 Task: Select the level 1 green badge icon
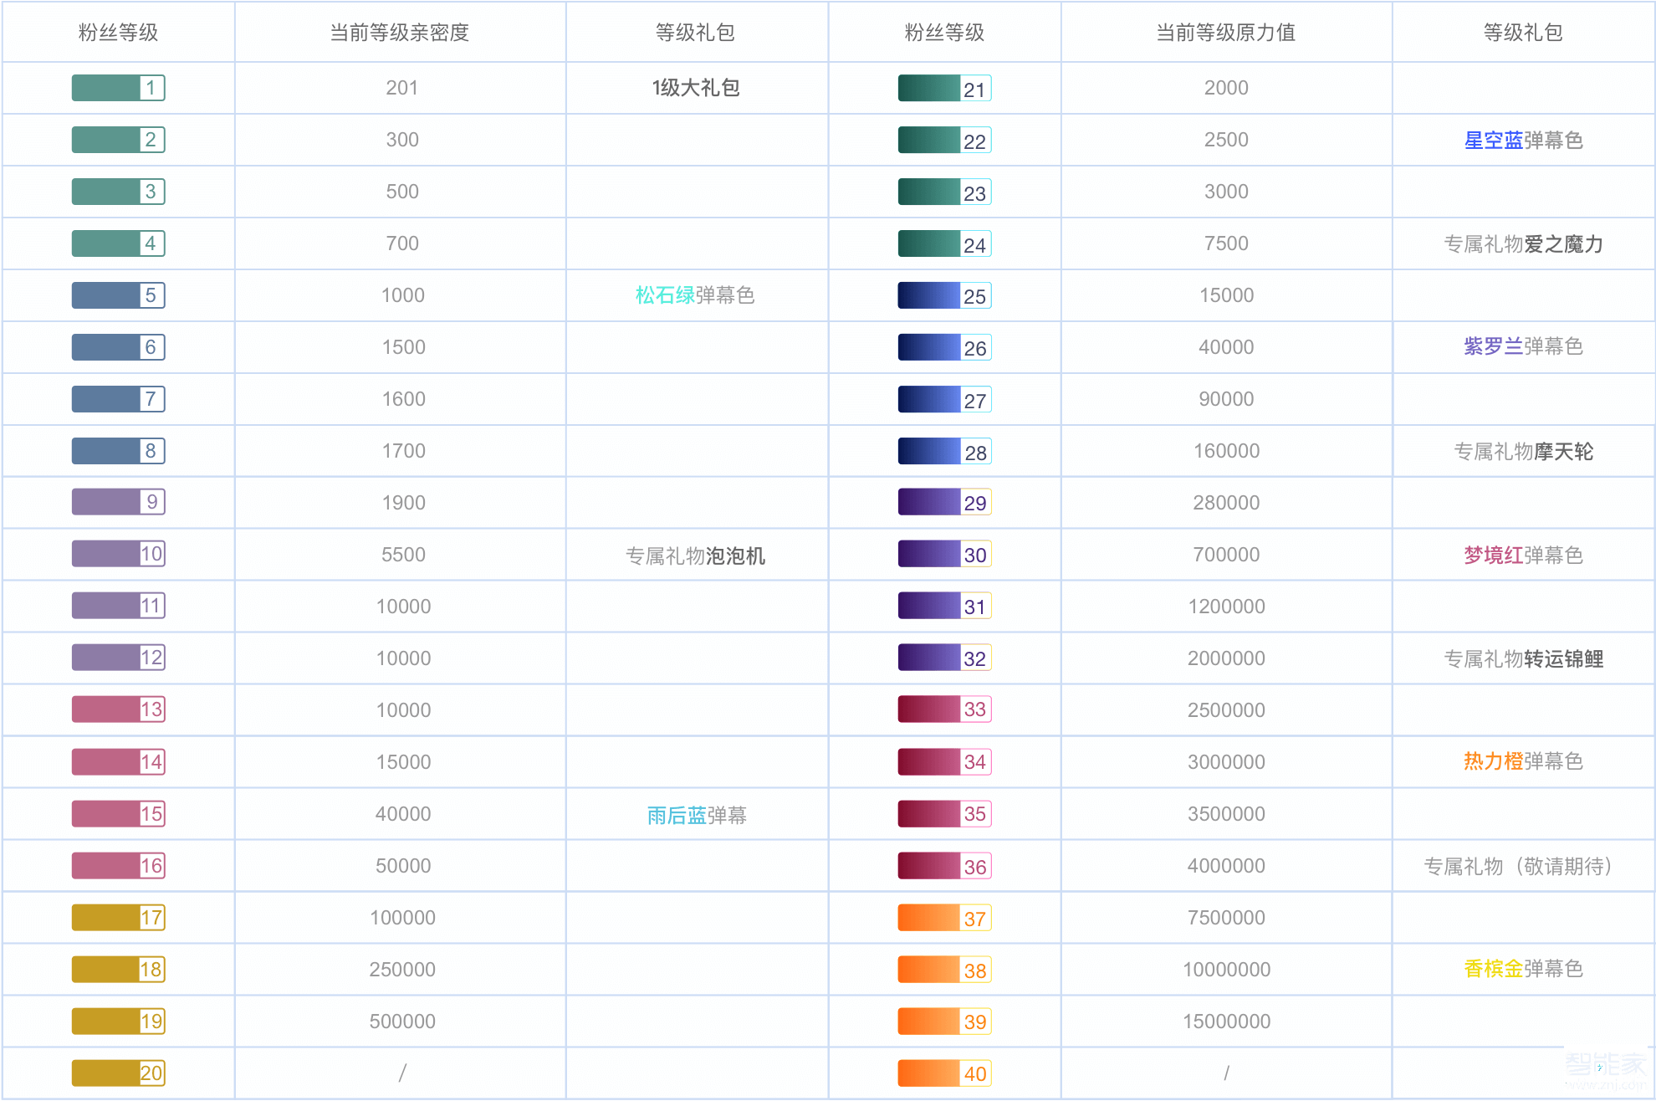coord(117,87)
